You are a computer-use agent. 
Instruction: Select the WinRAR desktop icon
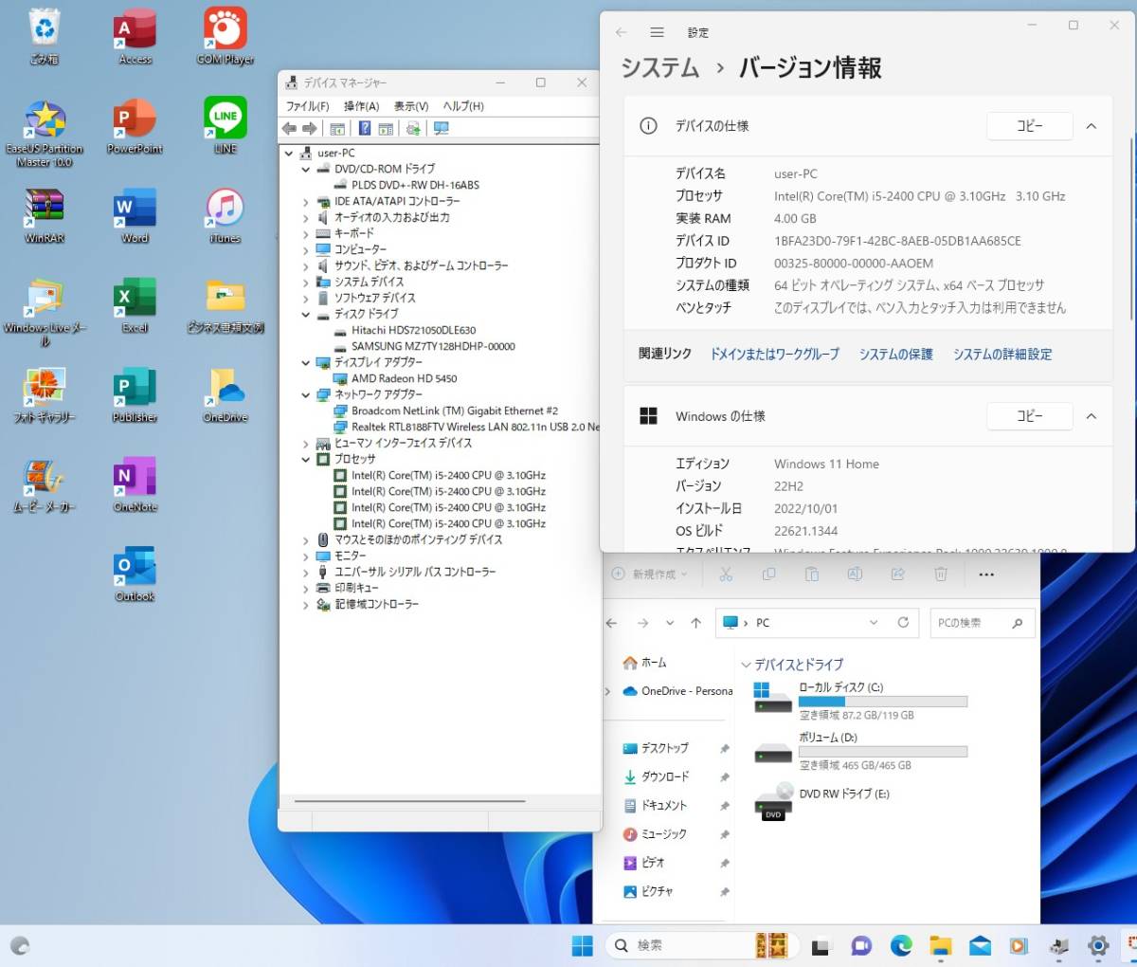pyautogui.click(x=45, y=215)
